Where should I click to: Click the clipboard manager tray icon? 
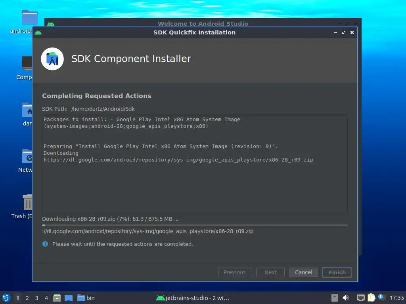coord(371,298)
